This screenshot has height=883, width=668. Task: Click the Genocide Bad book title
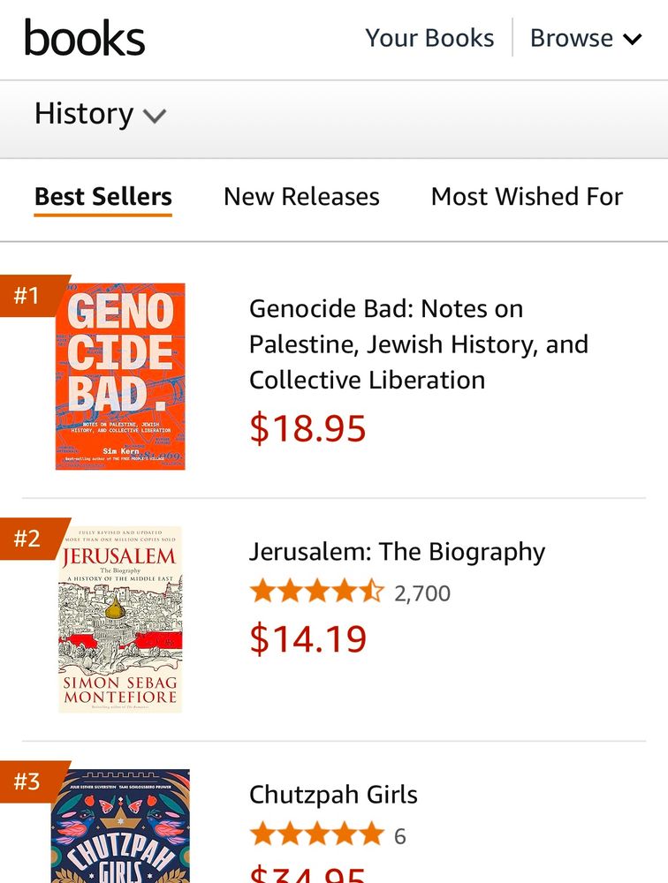419,344
